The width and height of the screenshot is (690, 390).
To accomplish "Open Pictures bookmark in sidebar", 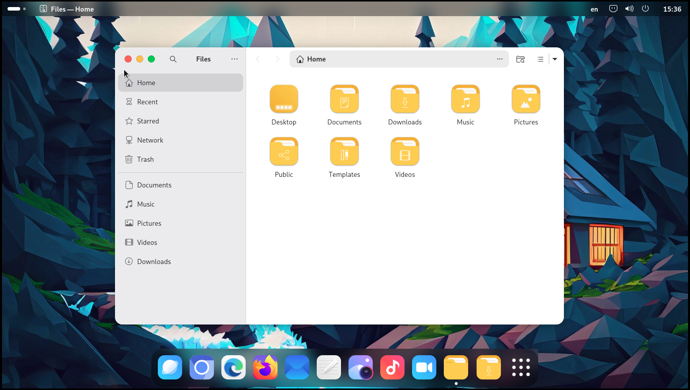I will point(181,223).
